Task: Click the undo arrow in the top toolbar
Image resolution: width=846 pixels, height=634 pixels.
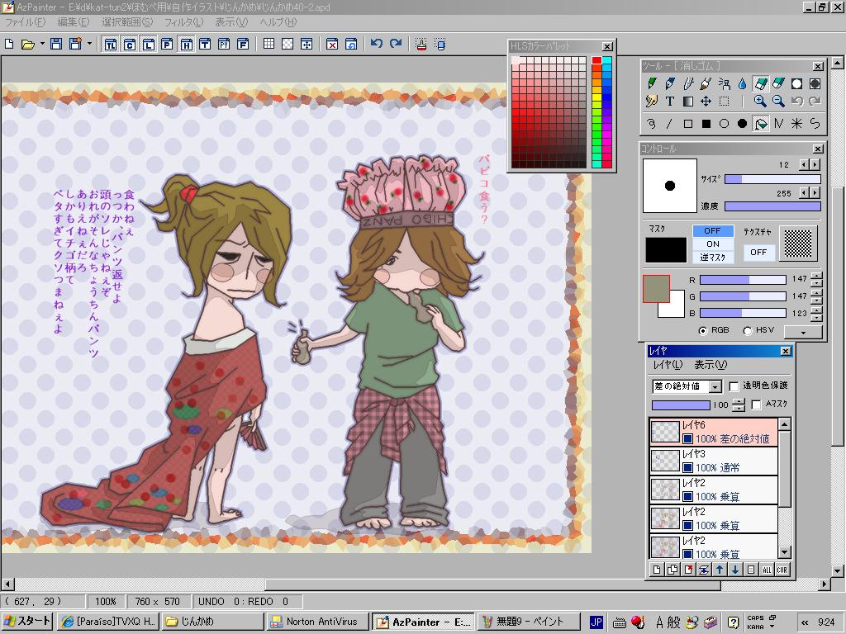Action: pyautogui.click(x=377, y=44)
